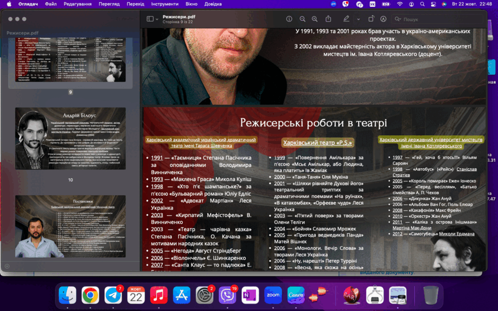Open Music app from the Dock
Screen dimensions: 498x311
[x=159, y=295]
